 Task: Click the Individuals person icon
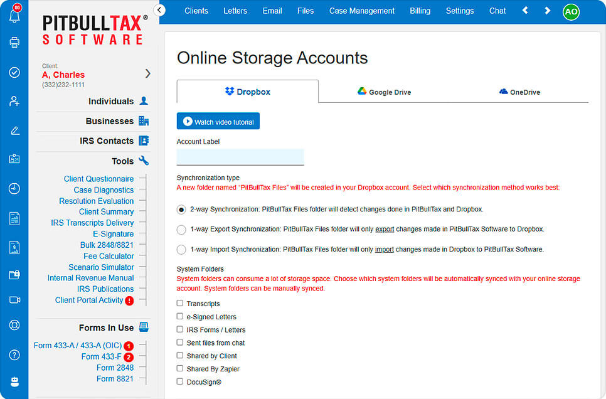click(x=144, y=101)
